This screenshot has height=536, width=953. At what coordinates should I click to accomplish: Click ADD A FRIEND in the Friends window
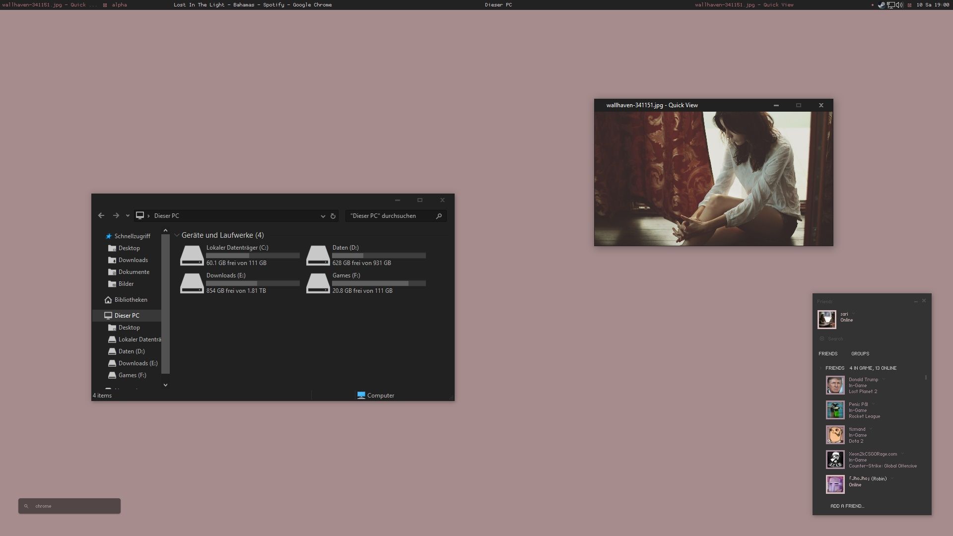click(847, 506)
